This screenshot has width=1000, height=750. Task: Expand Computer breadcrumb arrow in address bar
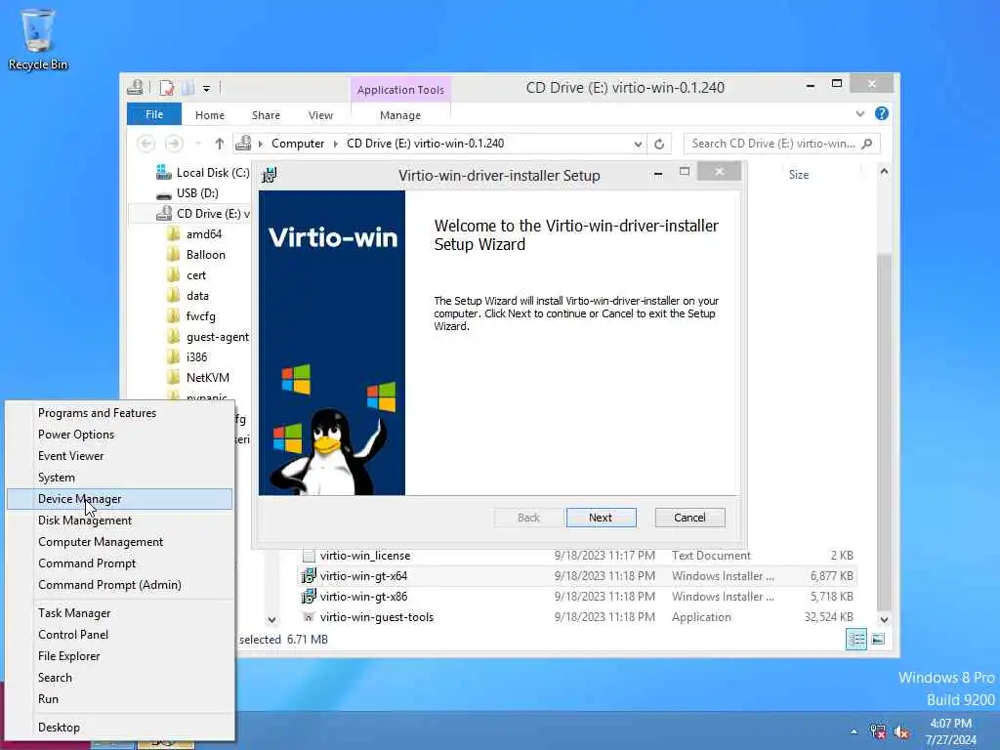(x=336, y=144)
